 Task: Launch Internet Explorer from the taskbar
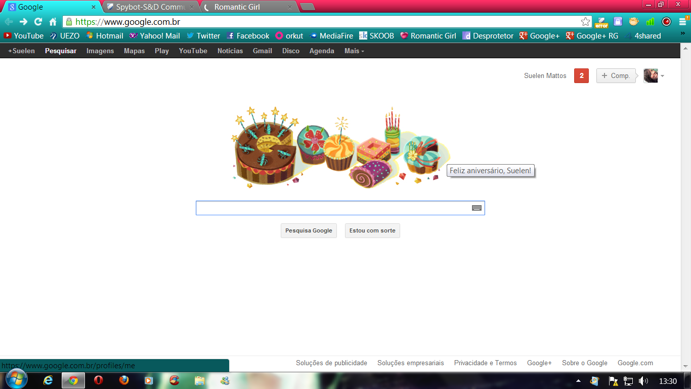pyautogui.click(x=49, y=380)
